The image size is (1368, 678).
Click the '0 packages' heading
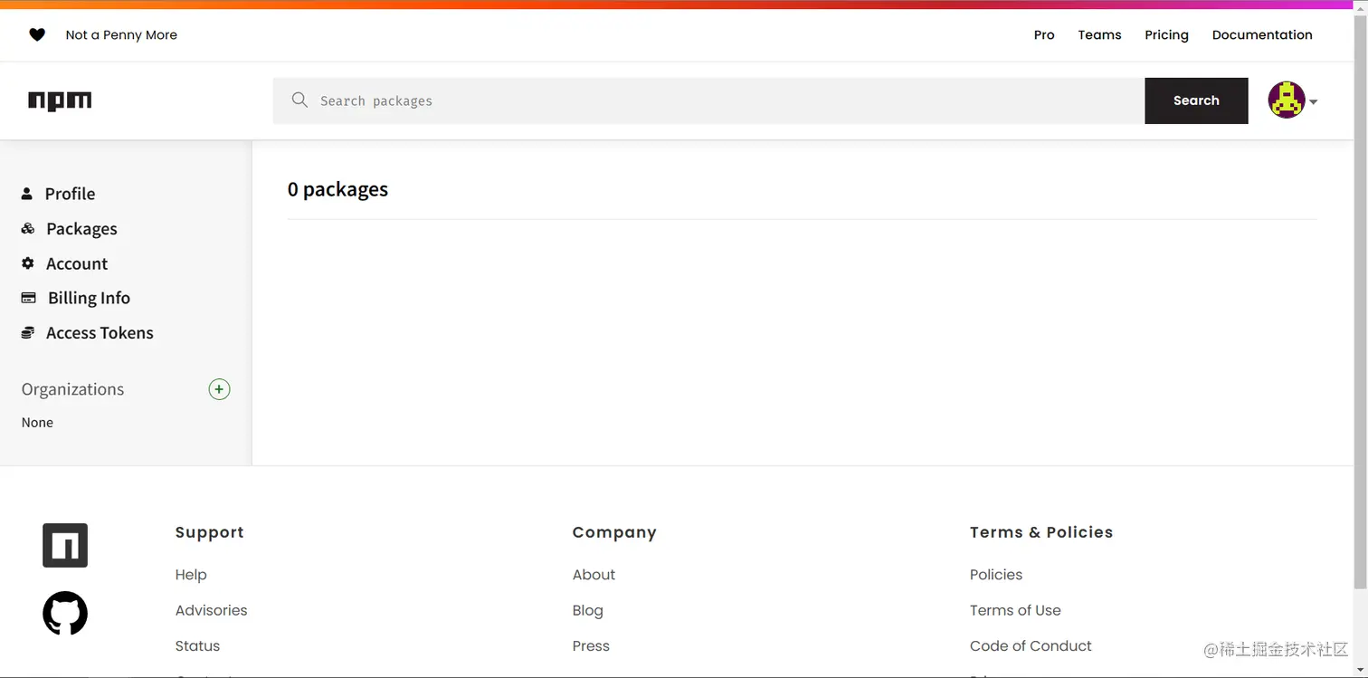(x=337, y=189)
